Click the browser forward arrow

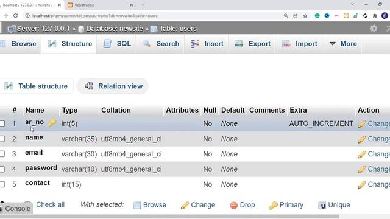coord(6,16)
